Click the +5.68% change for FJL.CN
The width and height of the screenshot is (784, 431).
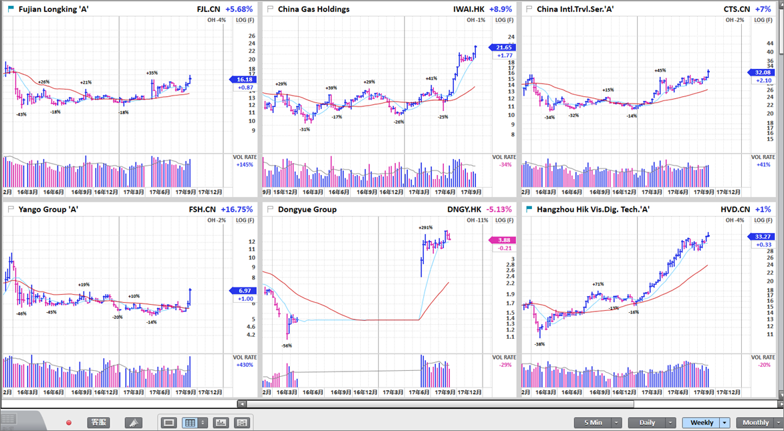pyautogui.click(x=239, y=9)
